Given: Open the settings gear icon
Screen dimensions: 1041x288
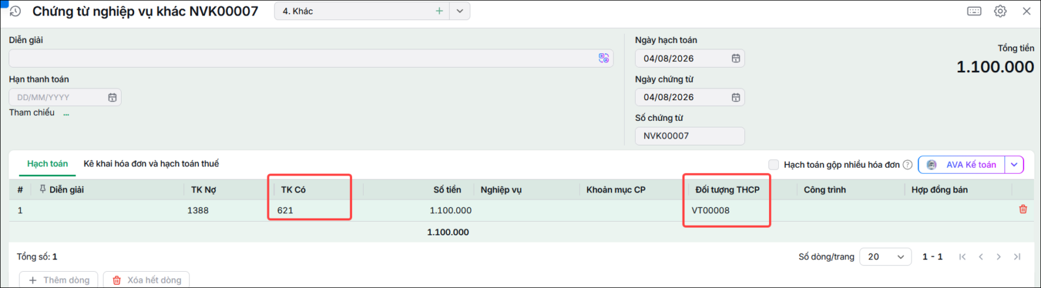Looking at the screenshot, I should click(x=1001, y=11).
